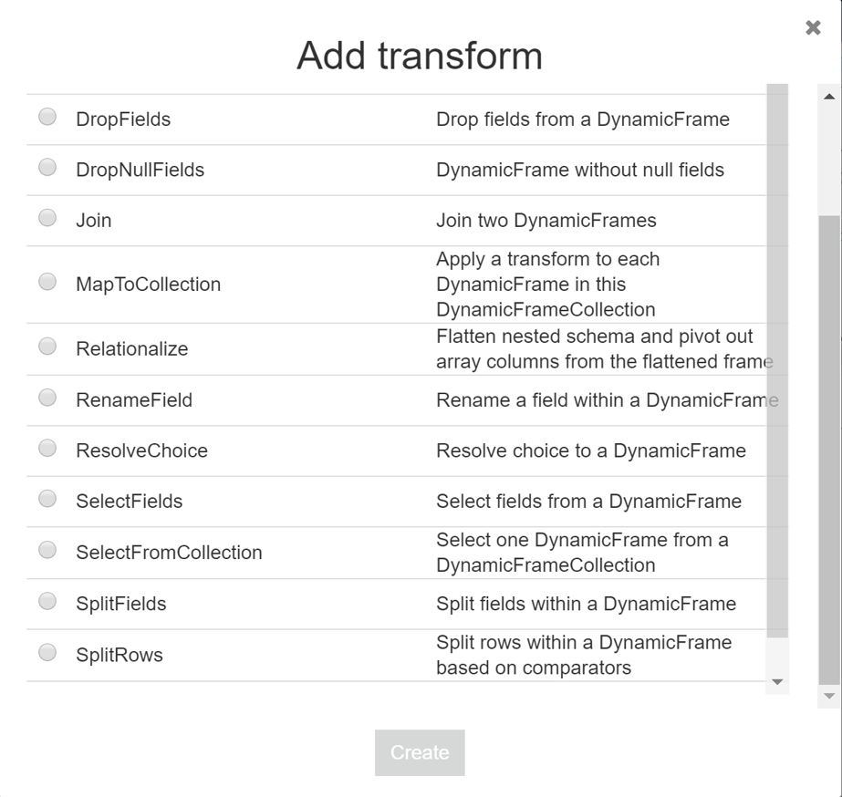The image size is (842, 797).
Task: Click the outer dialog scroll-up arrow
Action: 829,96
